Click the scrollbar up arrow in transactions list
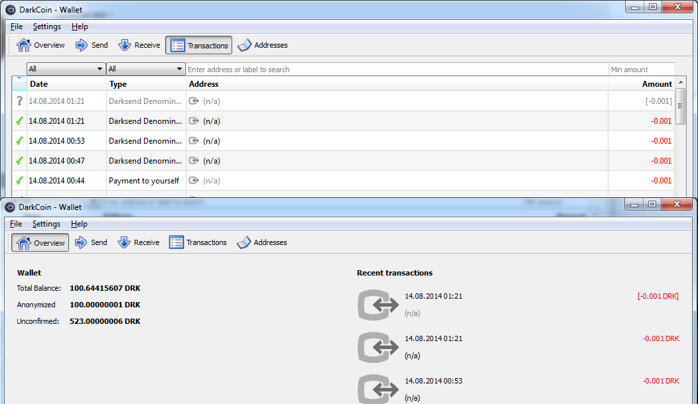The image size is (698, 404). (680, 83)
